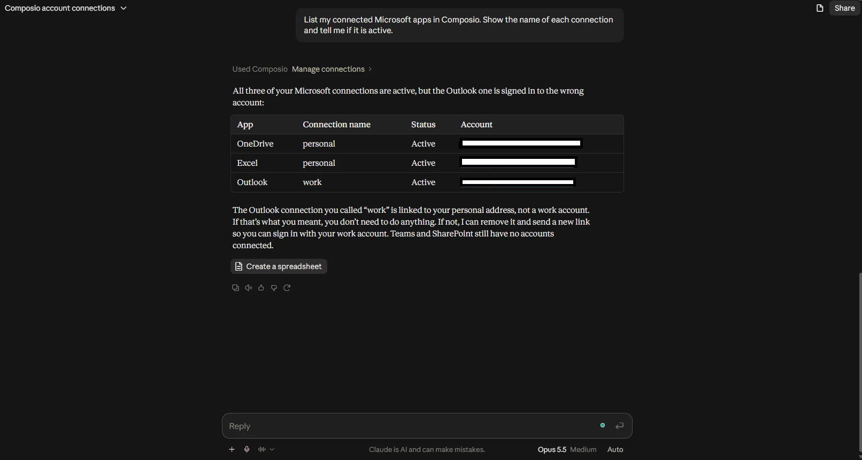Click the "Used Composio" label
Viewport: 862px width, 460px height.
click(260, 69)
